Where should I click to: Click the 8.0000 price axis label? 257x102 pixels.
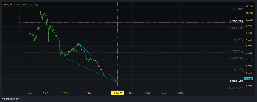click(x=249, y=33)
